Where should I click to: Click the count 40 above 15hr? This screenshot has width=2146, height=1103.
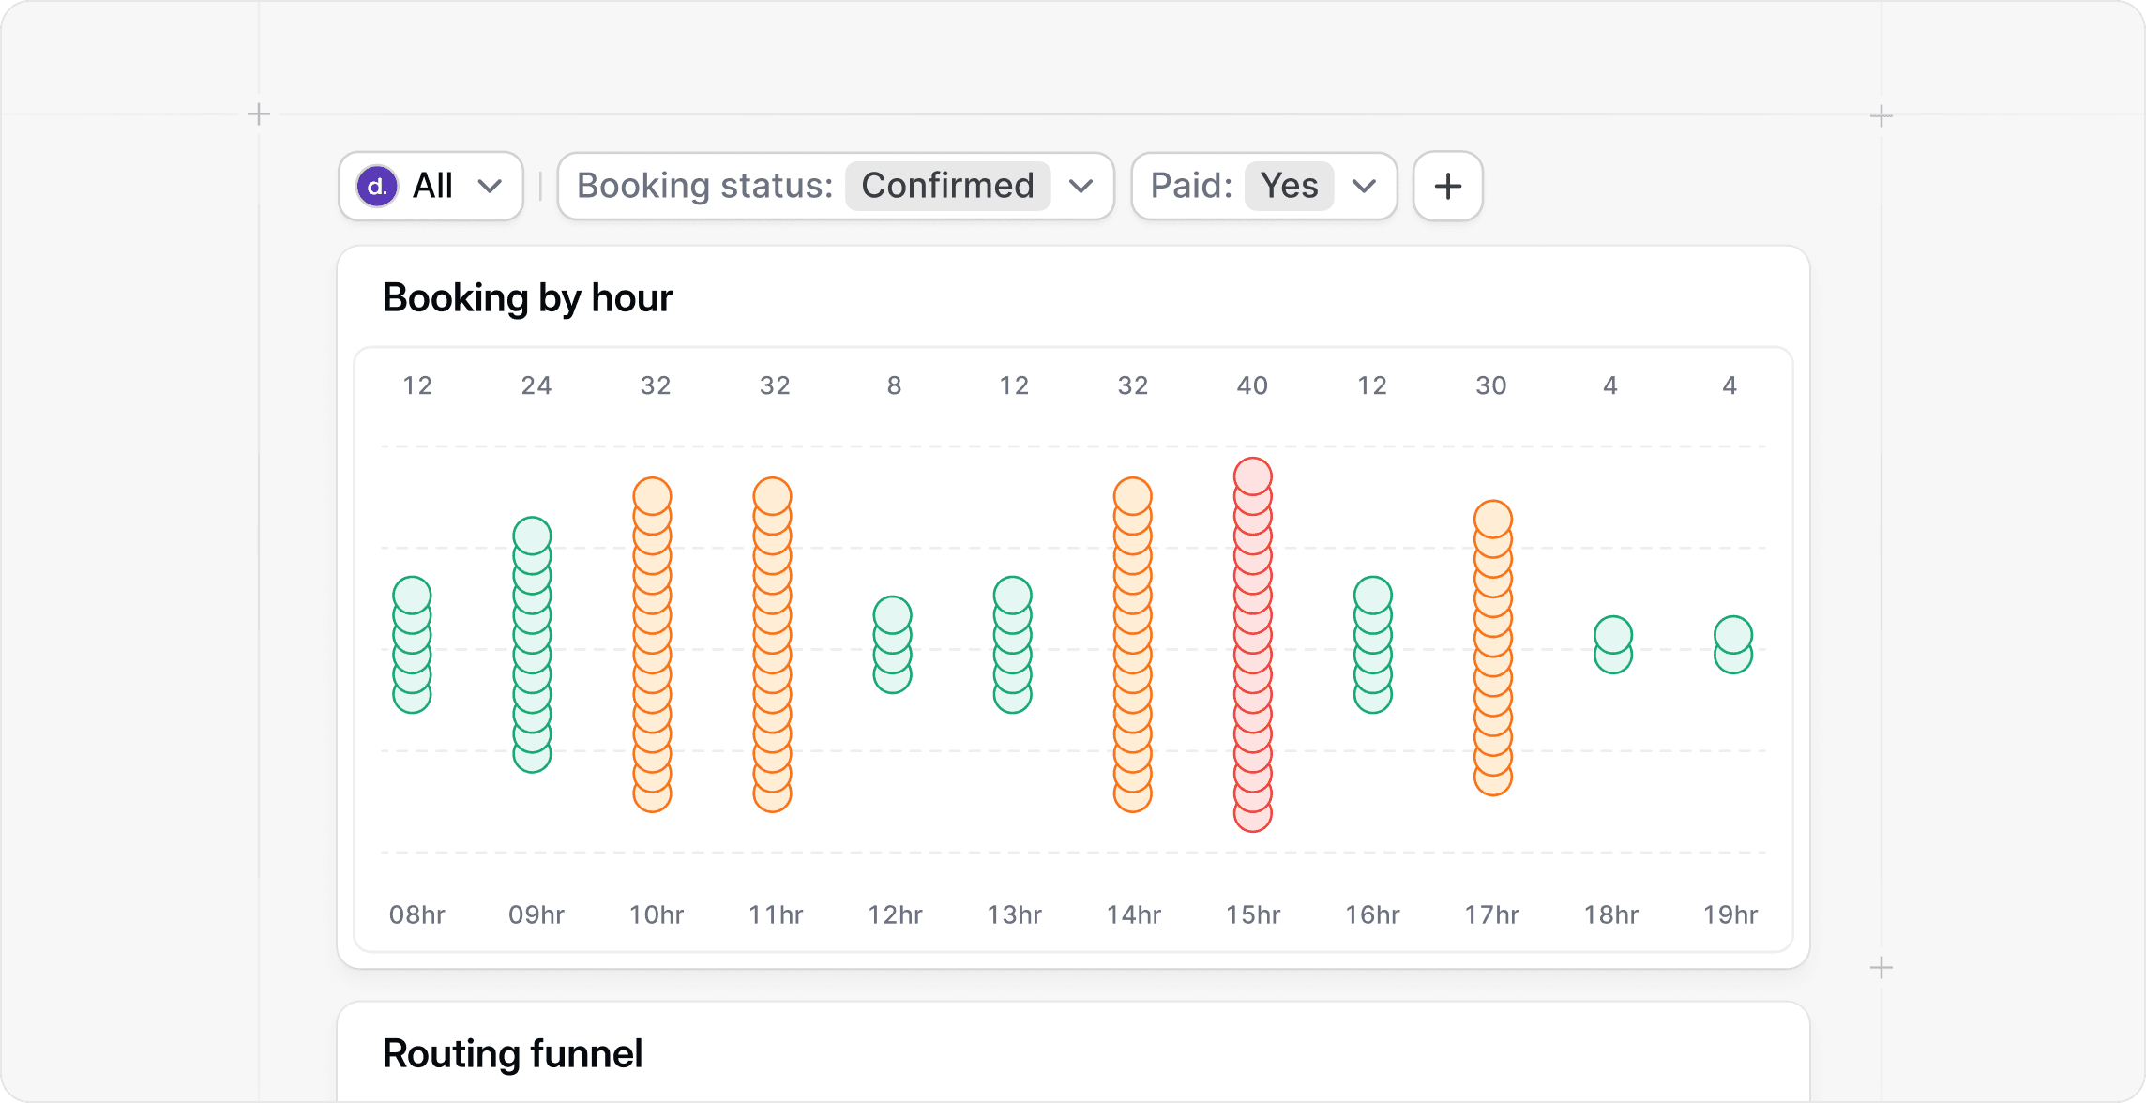(1252, 385)
